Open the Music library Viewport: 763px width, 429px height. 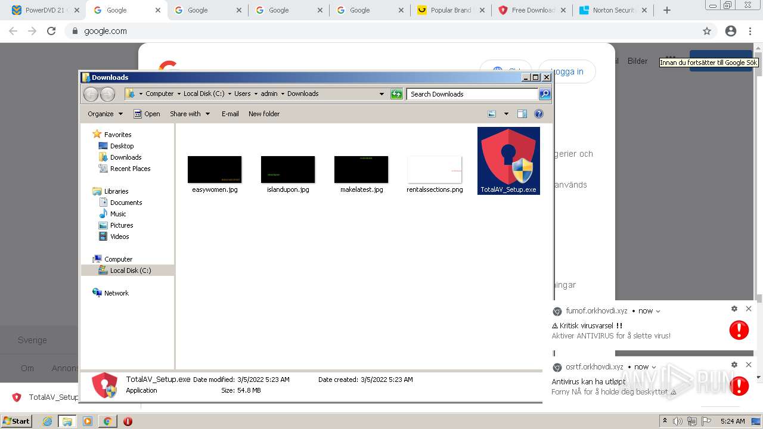pos(118,214)
